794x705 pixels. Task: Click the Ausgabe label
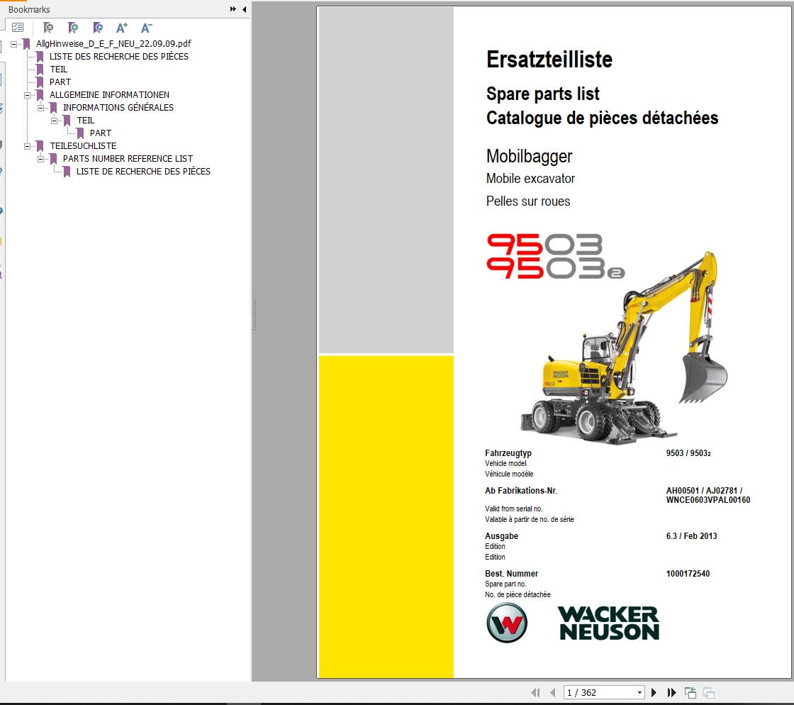click(x=501, y=536)
